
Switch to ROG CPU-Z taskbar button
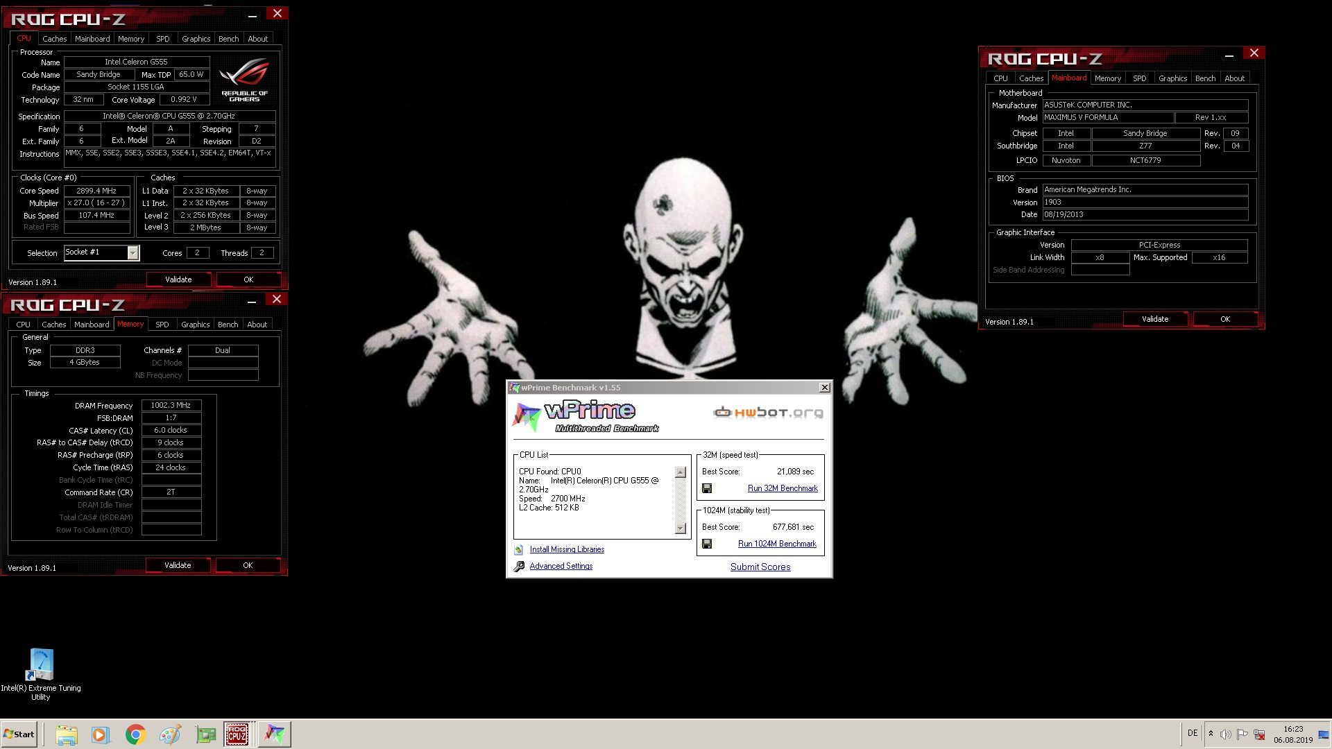[237, 734]
